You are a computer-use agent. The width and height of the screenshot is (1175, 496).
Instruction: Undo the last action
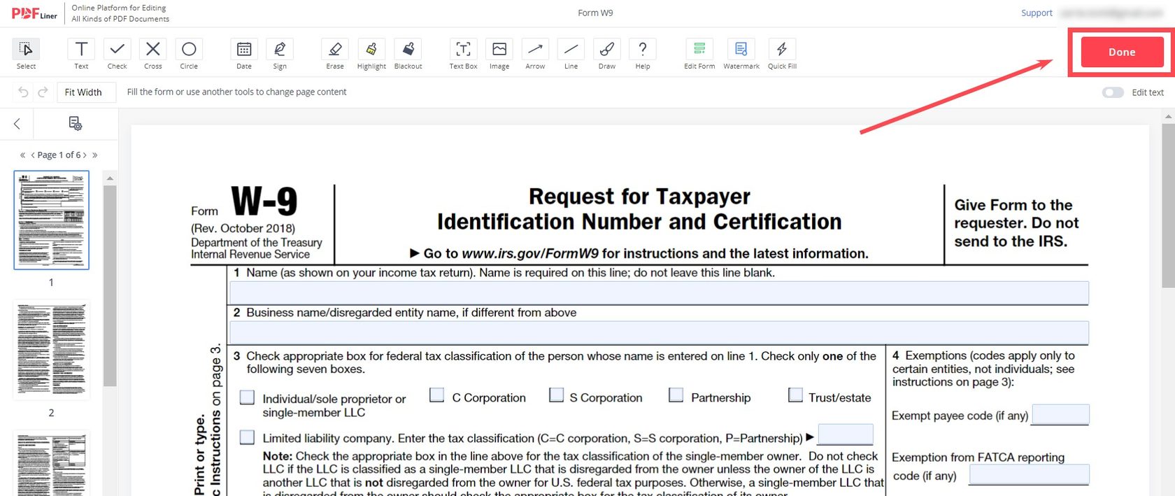click(x=23, y=92)
